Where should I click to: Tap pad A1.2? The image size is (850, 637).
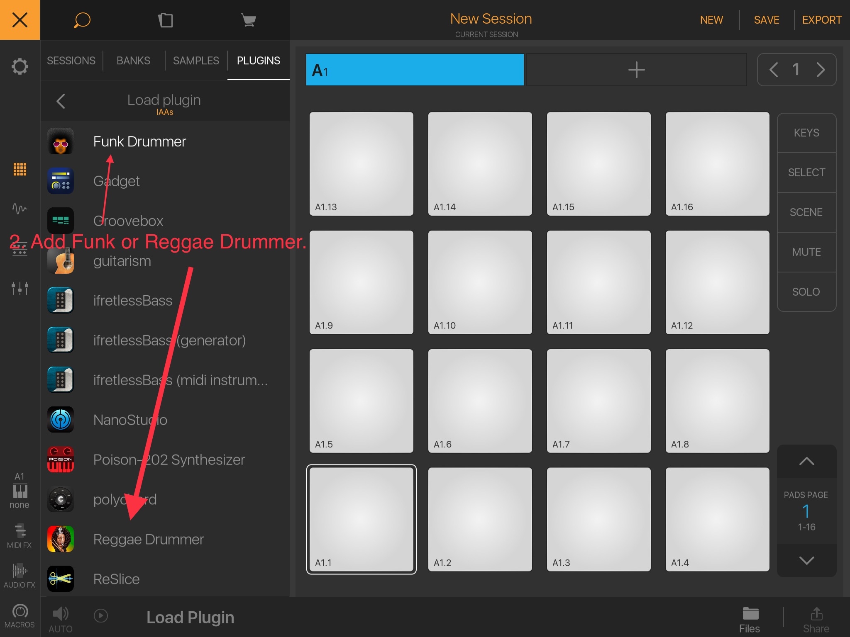(480, 519)
